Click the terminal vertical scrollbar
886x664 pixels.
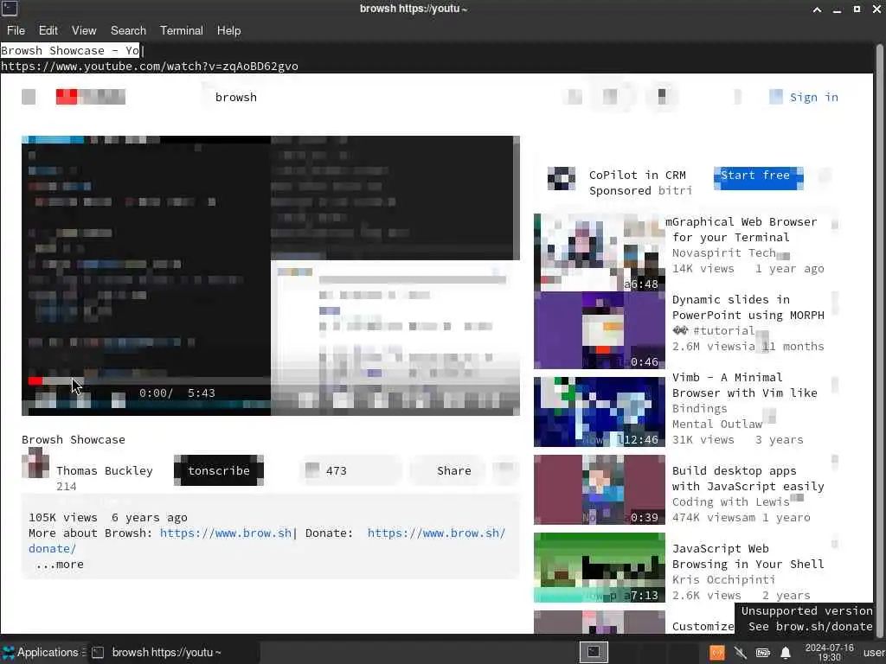click(x=879, y=339)
